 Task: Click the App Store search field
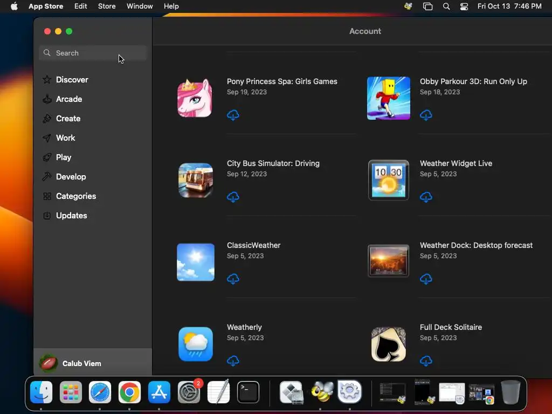[x=93, y=53]
